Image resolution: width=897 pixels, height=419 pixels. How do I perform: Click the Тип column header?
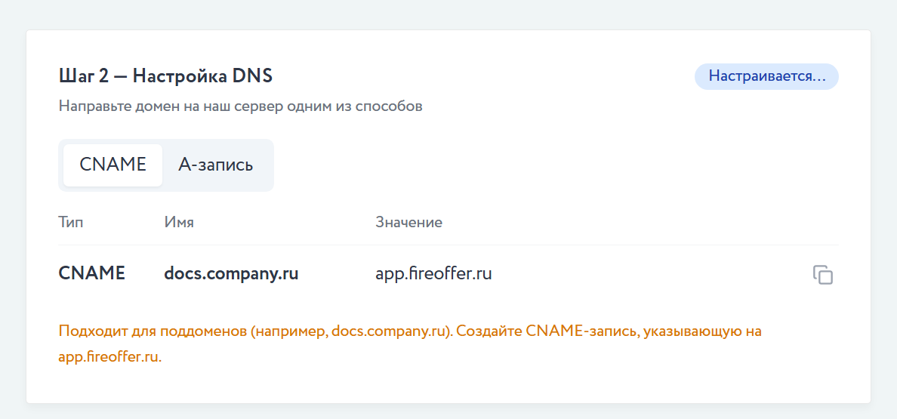(x=71, y=223)
